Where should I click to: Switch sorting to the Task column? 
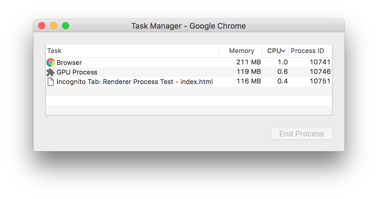55,51
